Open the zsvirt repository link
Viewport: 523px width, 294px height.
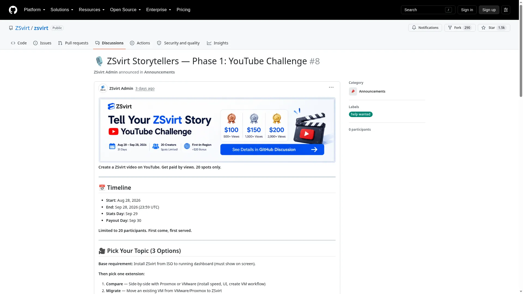[41, 28]
